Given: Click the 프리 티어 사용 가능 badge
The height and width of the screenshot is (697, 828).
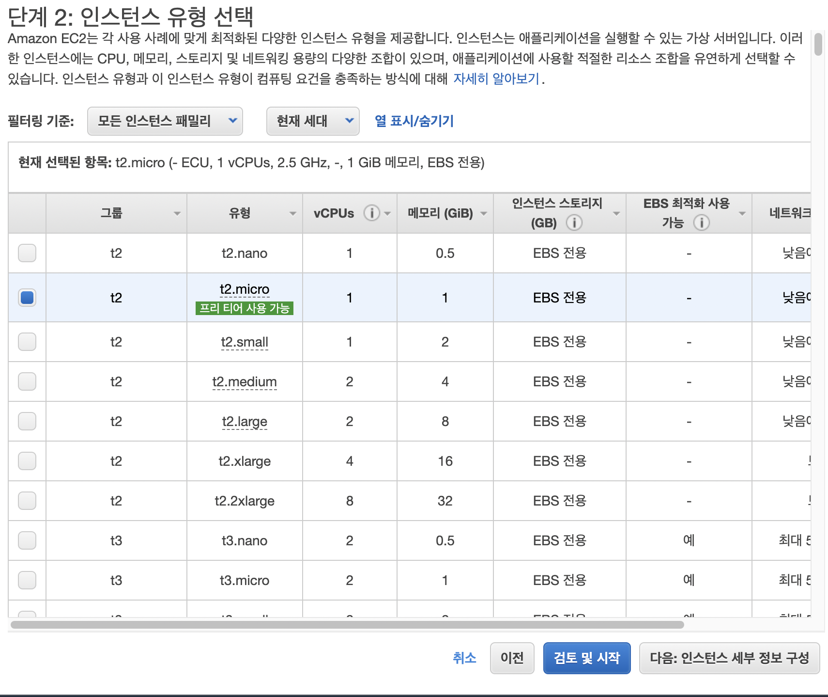Looking at the screenshot, I should point(245,308).
